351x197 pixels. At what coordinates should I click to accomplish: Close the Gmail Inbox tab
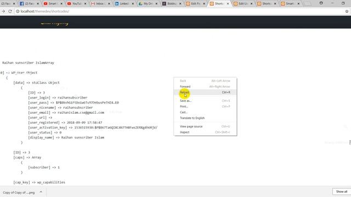click(109, 4)
